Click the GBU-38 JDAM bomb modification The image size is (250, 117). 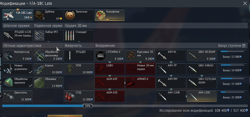[202, 55]
